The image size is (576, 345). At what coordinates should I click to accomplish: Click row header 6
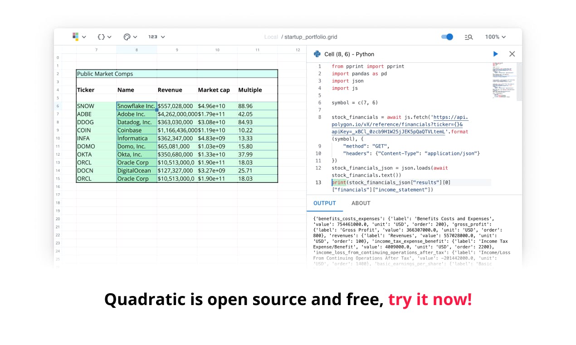pos(58,106)
